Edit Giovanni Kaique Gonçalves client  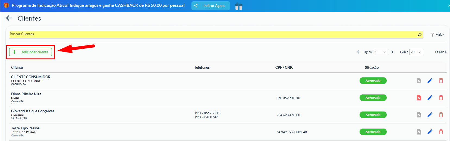pyautogui.click(x=430, y=115)
